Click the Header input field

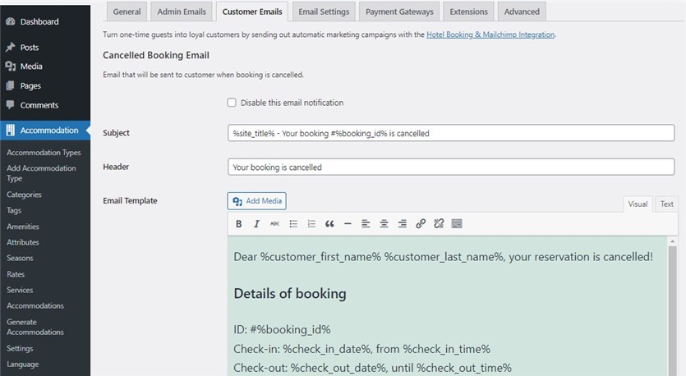[x=451, y=167]
